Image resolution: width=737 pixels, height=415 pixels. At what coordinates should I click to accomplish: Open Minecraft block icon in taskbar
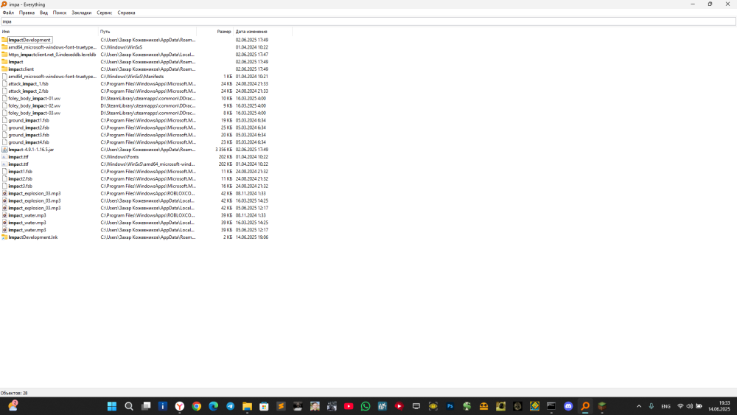click(x=602, y=406)
